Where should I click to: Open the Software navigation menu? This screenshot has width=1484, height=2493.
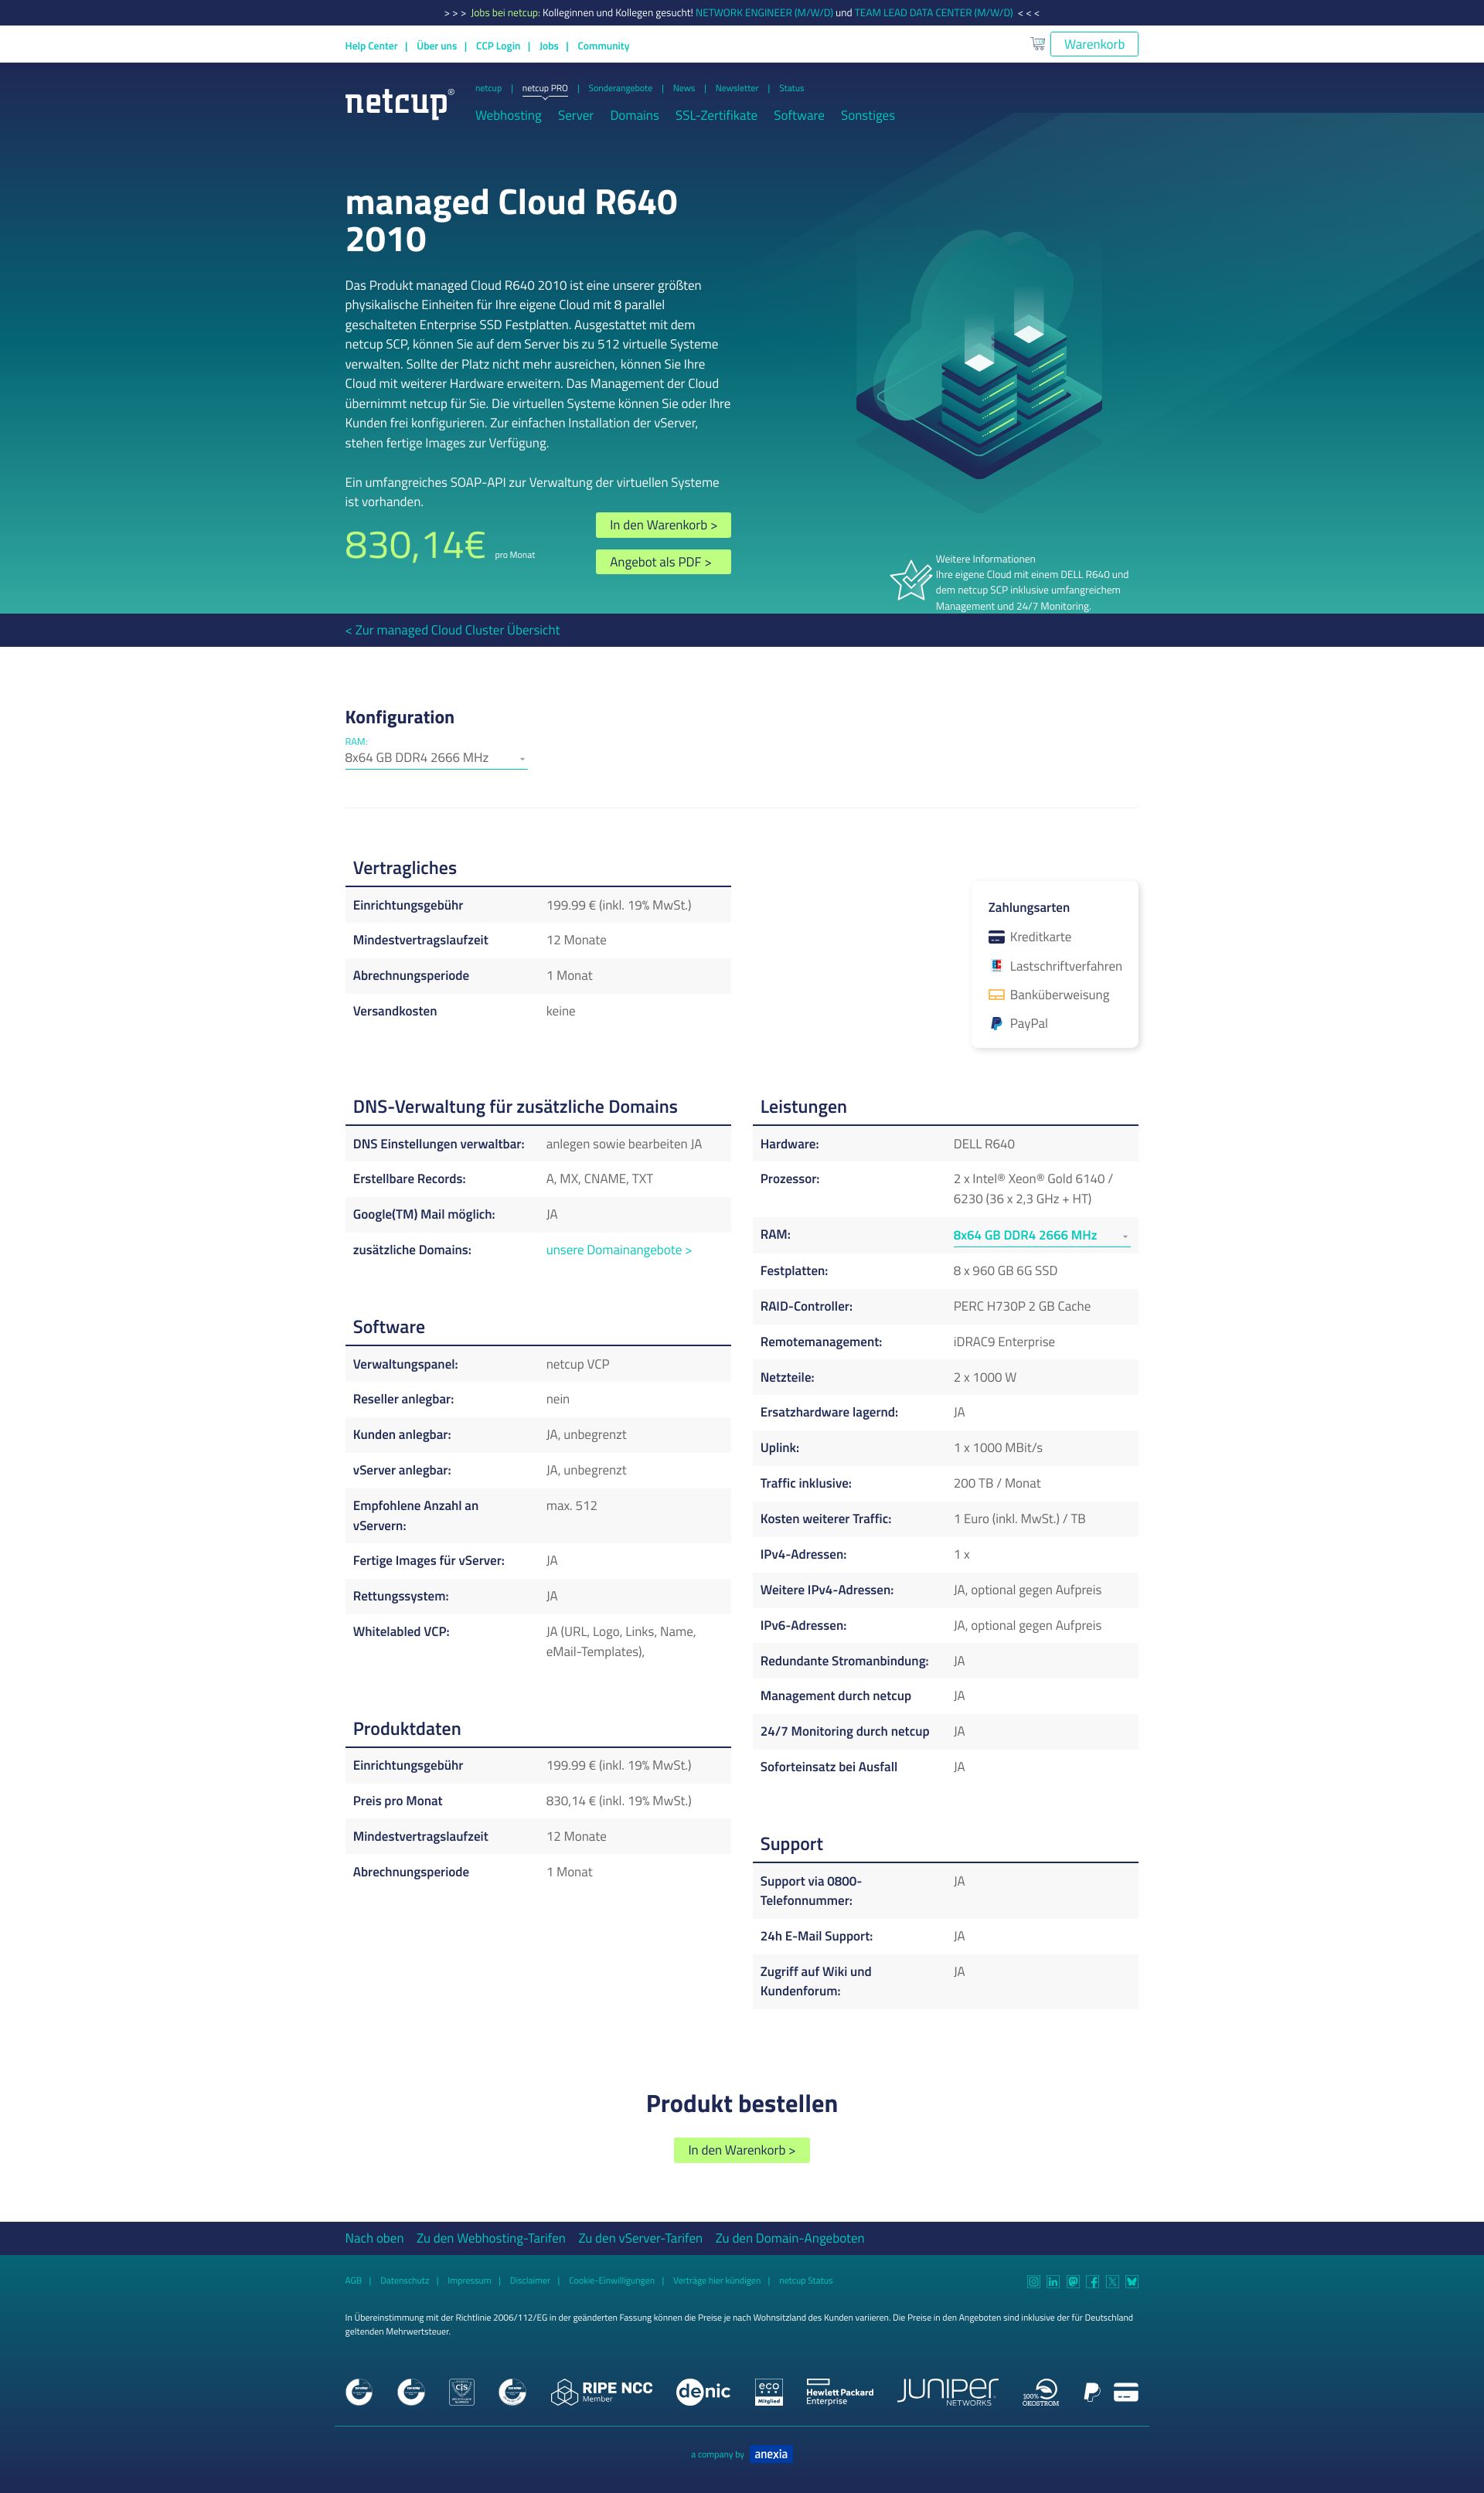tap(799, 116)
